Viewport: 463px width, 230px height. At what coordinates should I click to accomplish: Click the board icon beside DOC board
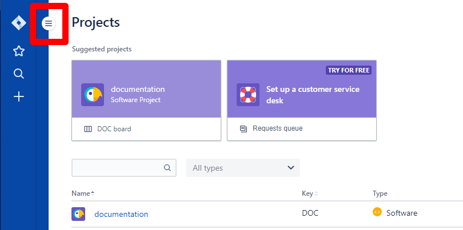(87, 129)
